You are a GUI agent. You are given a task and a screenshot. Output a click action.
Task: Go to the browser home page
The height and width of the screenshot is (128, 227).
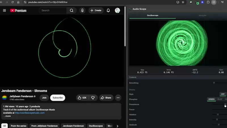click(x=18, y=2)
